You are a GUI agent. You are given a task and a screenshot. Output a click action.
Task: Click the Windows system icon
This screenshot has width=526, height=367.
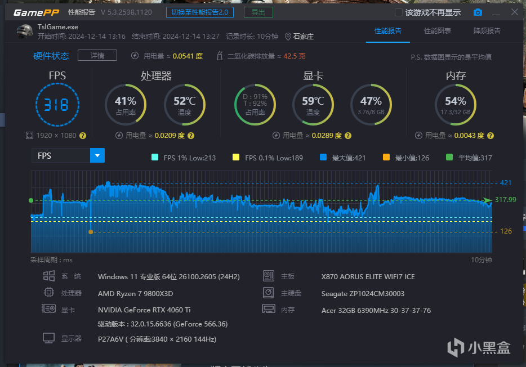pos(49,276)
